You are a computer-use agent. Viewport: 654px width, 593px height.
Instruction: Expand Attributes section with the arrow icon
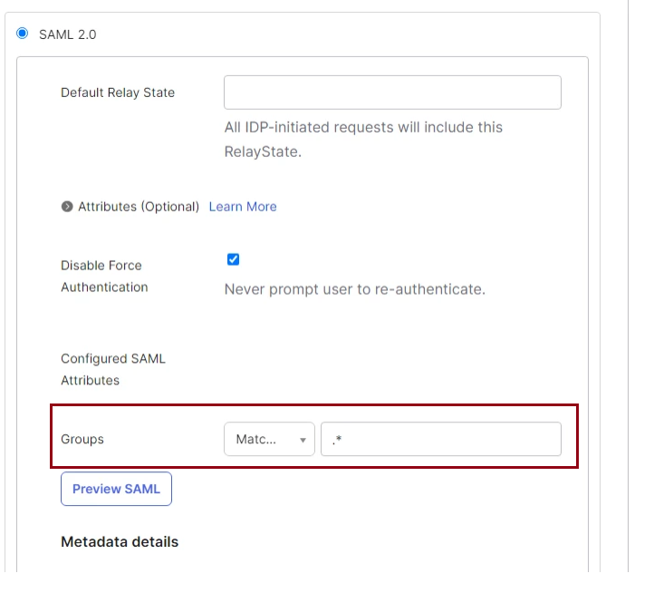coord(67,207)
